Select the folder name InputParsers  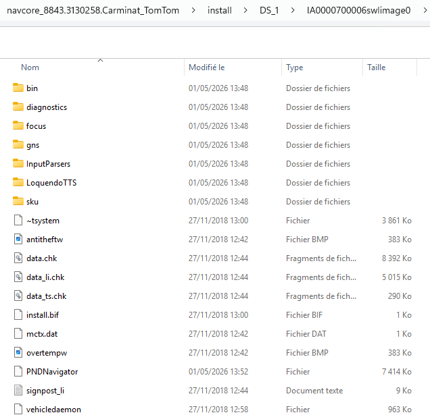pyautogui.click(x=48, y=163)
